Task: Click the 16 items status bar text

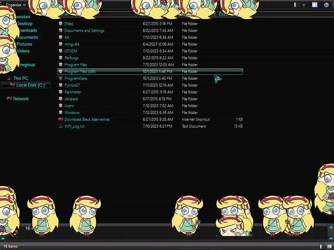Action: tap(10, 246)
